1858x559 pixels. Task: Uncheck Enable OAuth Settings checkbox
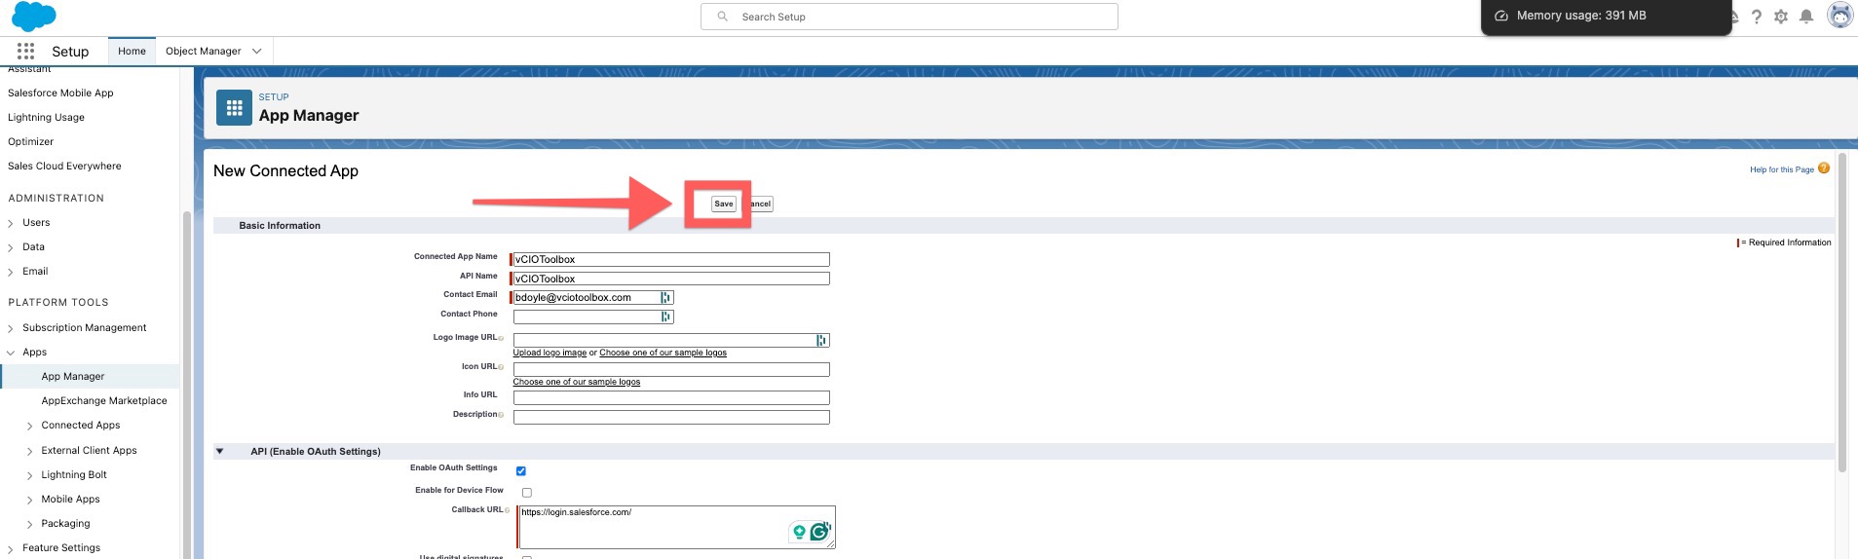[521, 471]
